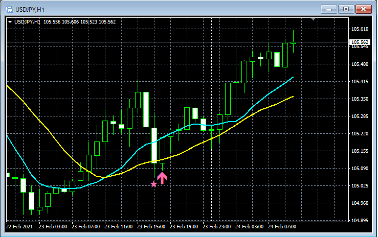Click the OHLC values 105.556 105.606 105.523
The image size is (378, 237).
pyautogui.click(x=71, y=22)
